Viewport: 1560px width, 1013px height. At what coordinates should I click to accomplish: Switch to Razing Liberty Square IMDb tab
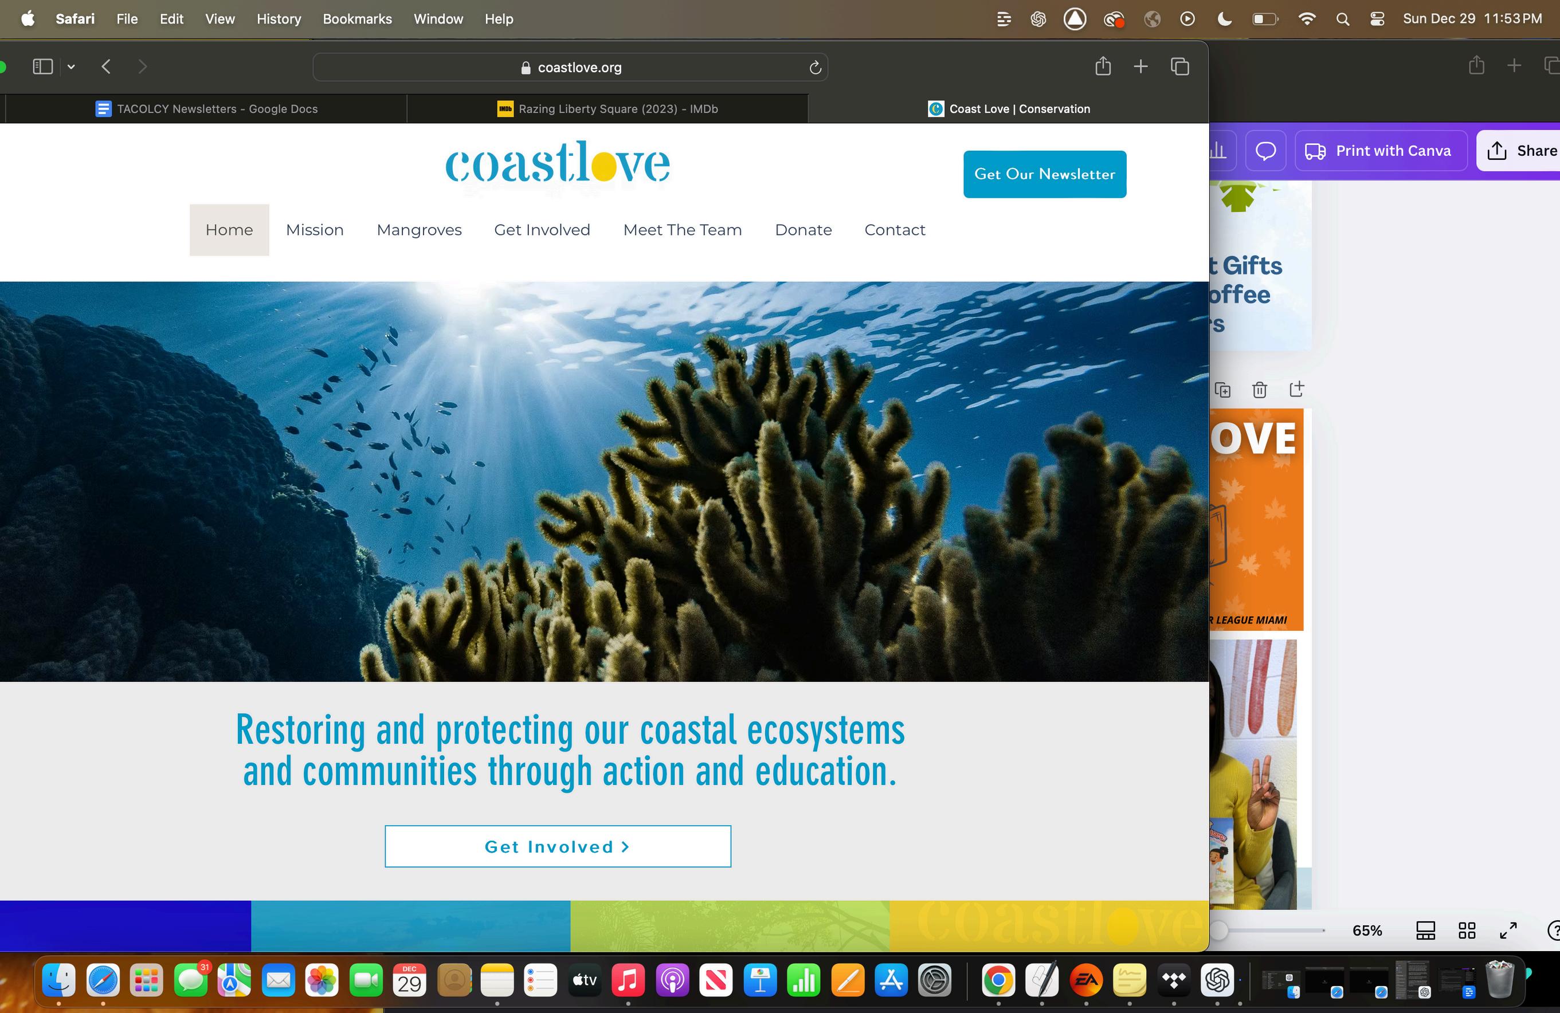point(607,109)
